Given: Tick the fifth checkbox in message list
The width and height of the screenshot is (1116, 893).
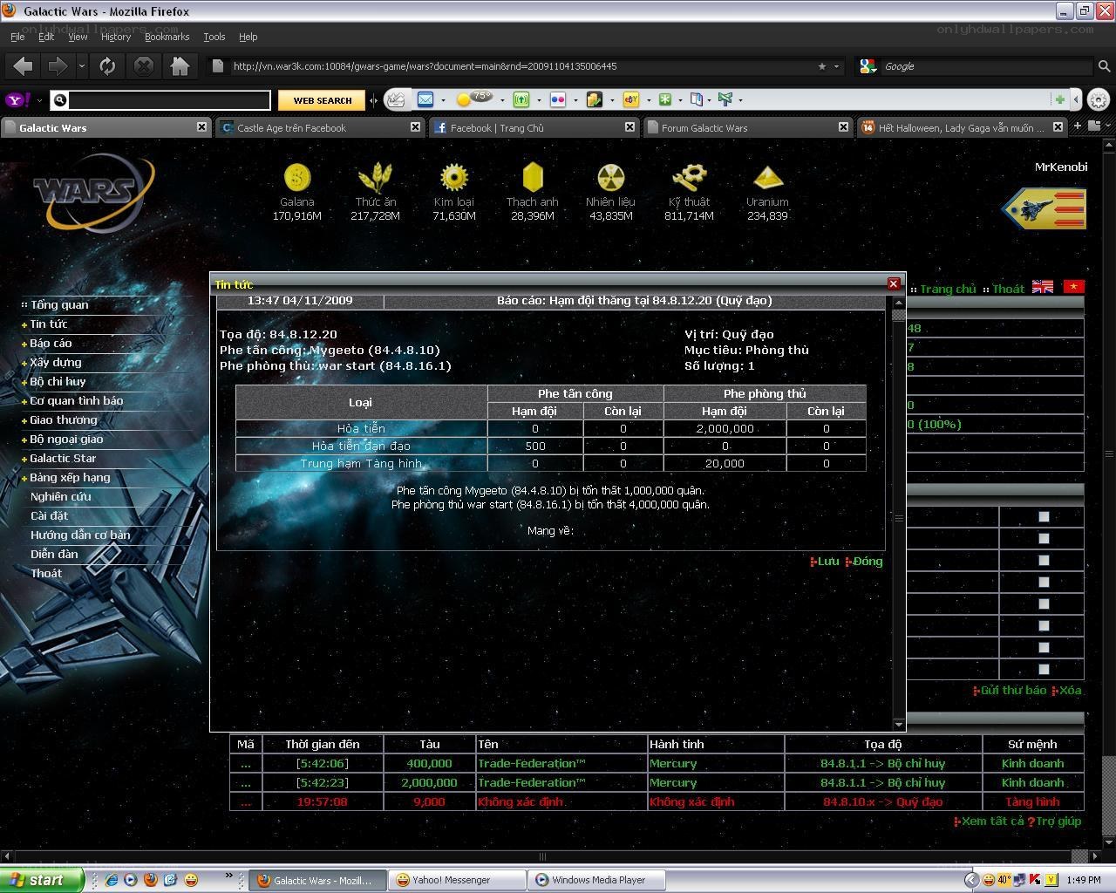Looking at the screenshot, I should [x=1044, y=604].
